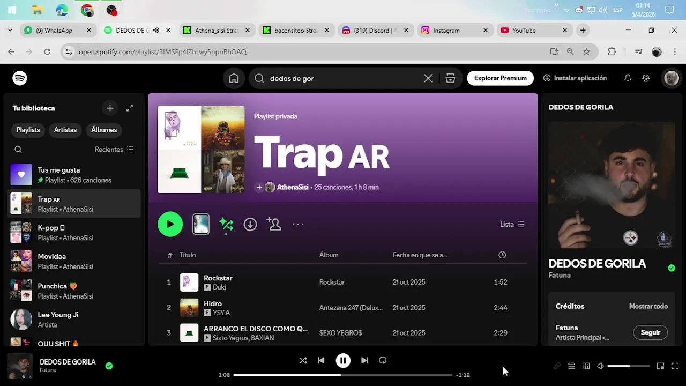Viewport: 686px width, 386px height.
Task: Sort by duration clock icon
Action: [x=502, y=255]
